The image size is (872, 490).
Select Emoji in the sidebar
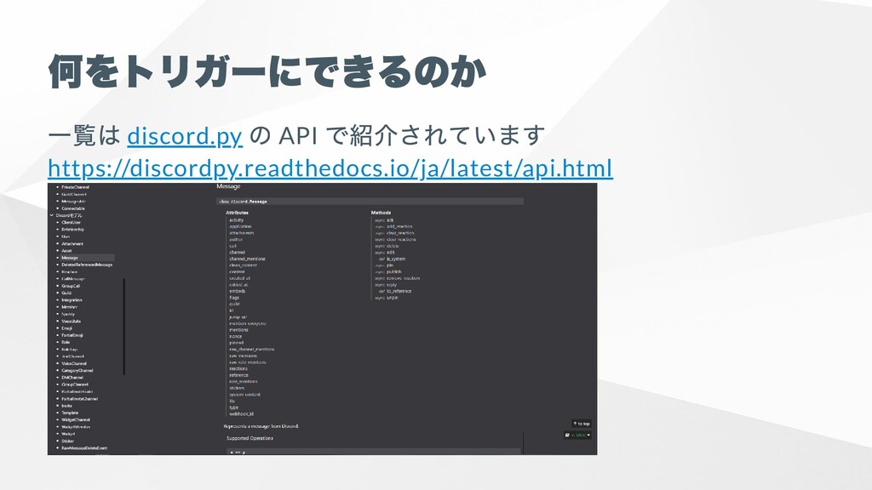[x=66, y=328]
